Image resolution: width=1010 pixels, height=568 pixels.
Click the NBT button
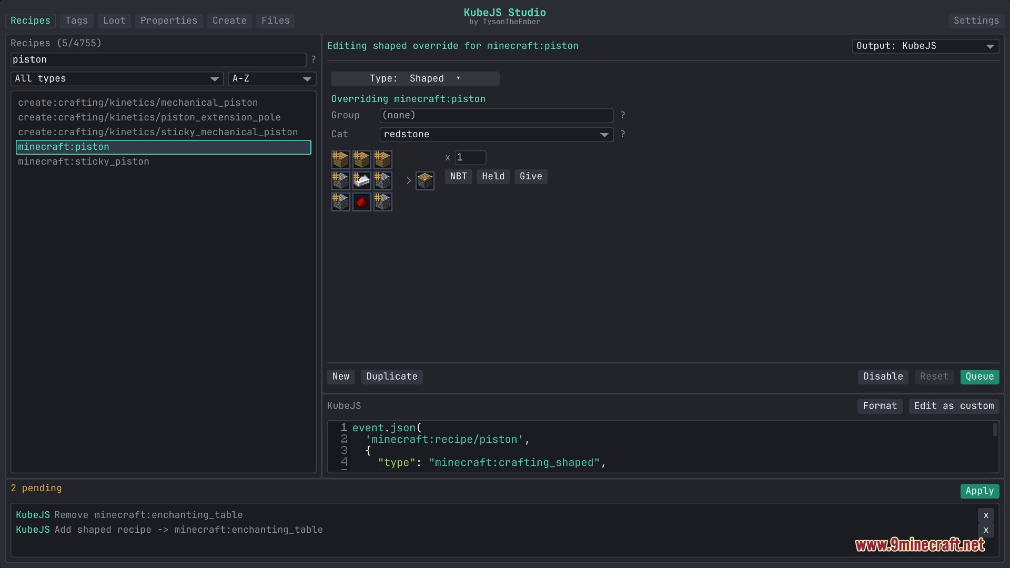[459, 177]
